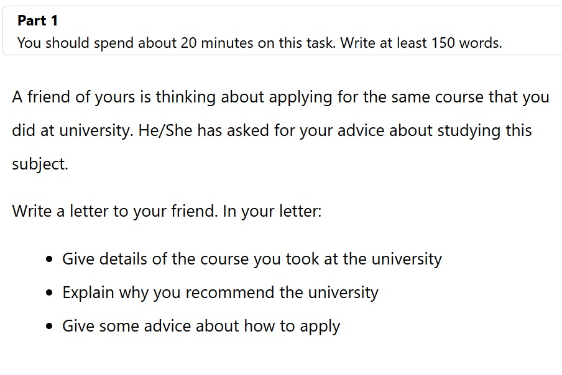Click the word "subject." ending the paragraph
Image resolution: width=562 pixels, height=375 pixels.
click(40, 165)
